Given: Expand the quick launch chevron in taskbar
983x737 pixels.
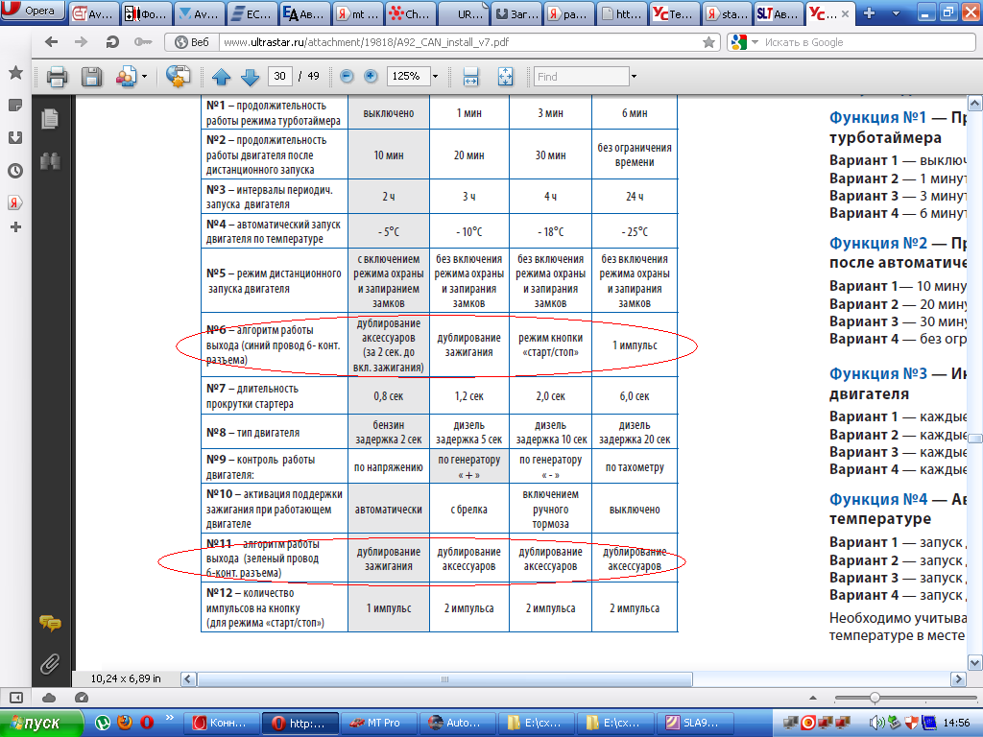Looking at the screenshot, I should coord(169,718).
